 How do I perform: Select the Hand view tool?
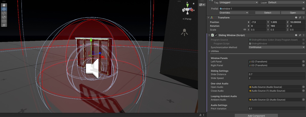(4, 5)
